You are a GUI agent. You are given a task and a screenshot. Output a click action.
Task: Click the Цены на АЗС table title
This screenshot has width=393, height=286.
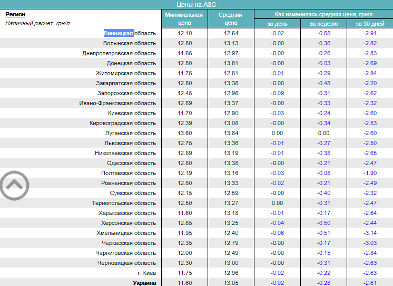[196, 4]
